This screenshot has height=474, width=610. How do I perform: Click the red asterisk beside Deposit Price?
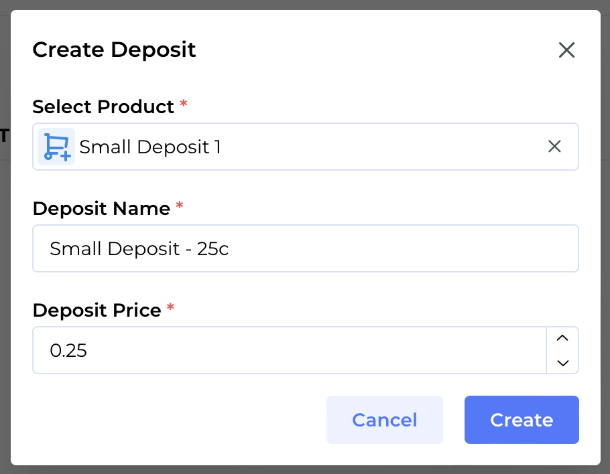(170, 309)
